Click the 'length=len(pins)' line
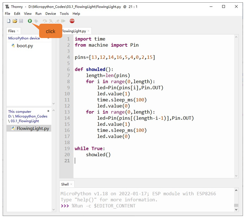Viewport: 247px width, 219px height. (108, 75)
